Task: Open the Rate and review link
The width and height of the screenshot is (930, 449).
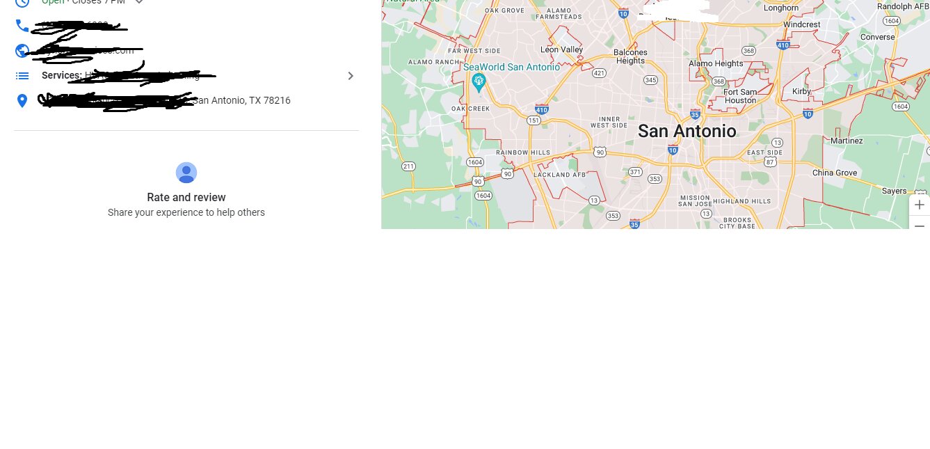Action: pos(186,198)
